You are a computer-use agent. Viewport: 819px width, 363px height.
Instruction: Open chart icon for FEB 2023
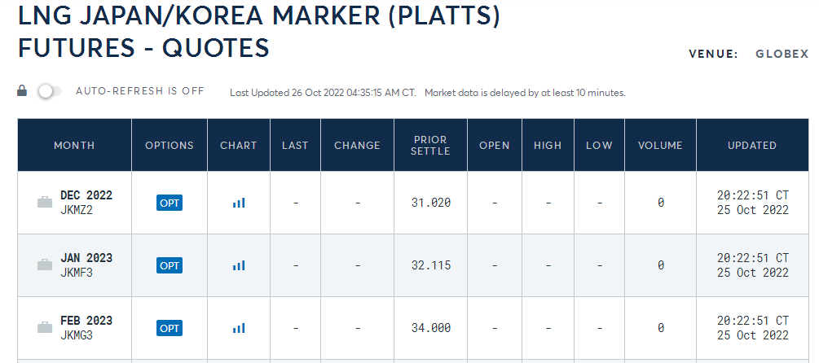tap(239, 328)
